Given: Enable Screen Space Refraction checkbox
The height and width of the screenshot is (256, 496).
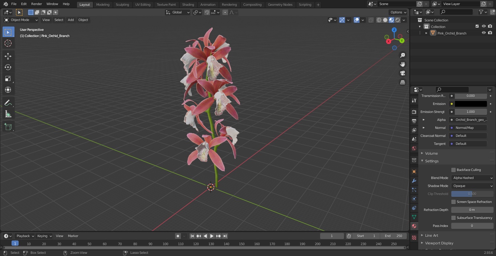Looking at the screenshot, I should click(454, 202).
